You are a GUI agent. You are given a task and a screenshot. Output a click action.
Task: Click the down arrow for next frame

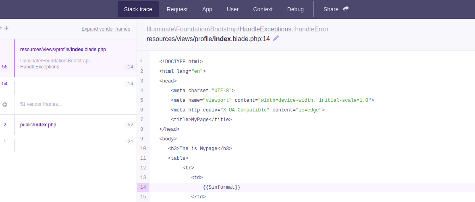7,28
